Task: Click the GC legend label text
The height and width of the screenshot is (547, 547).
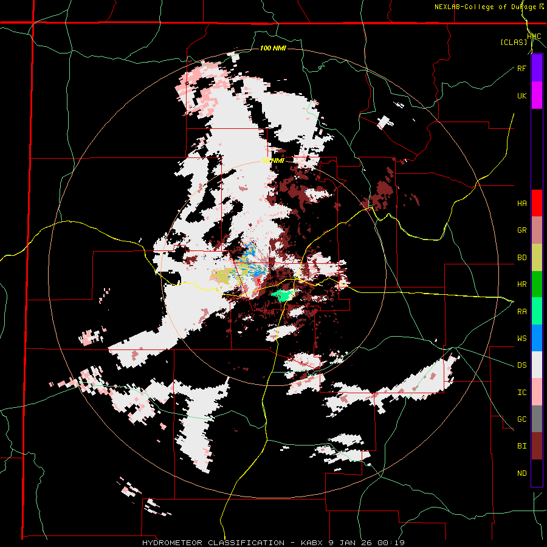Action: (522, 419)
